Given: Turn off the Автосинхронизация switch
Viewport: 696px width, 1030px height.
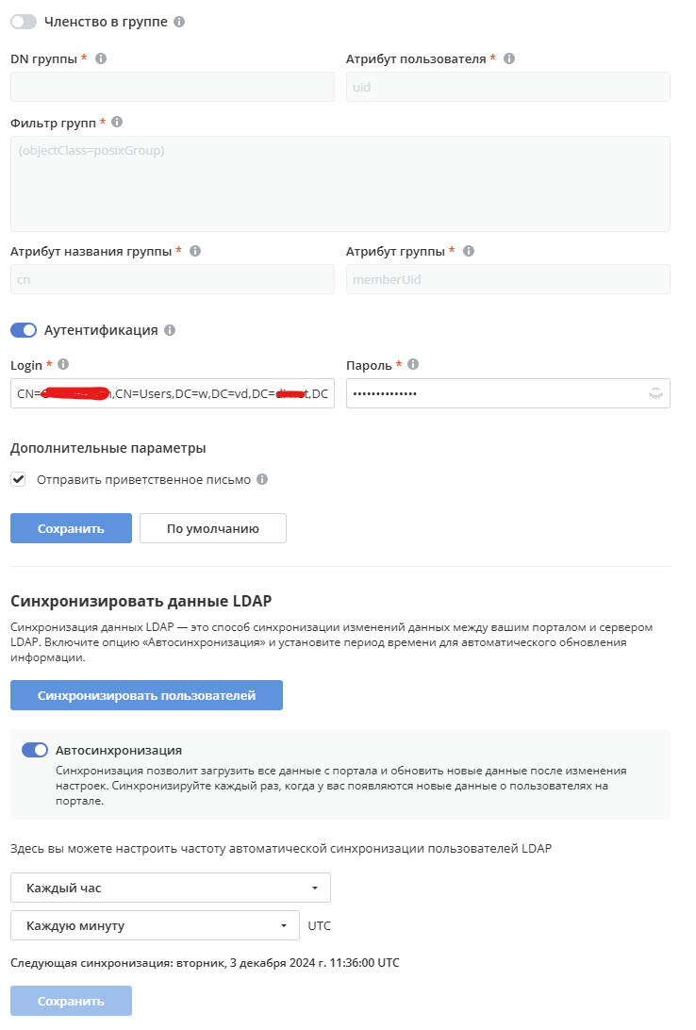Looking at the screenshot, I should coord(35,751).
